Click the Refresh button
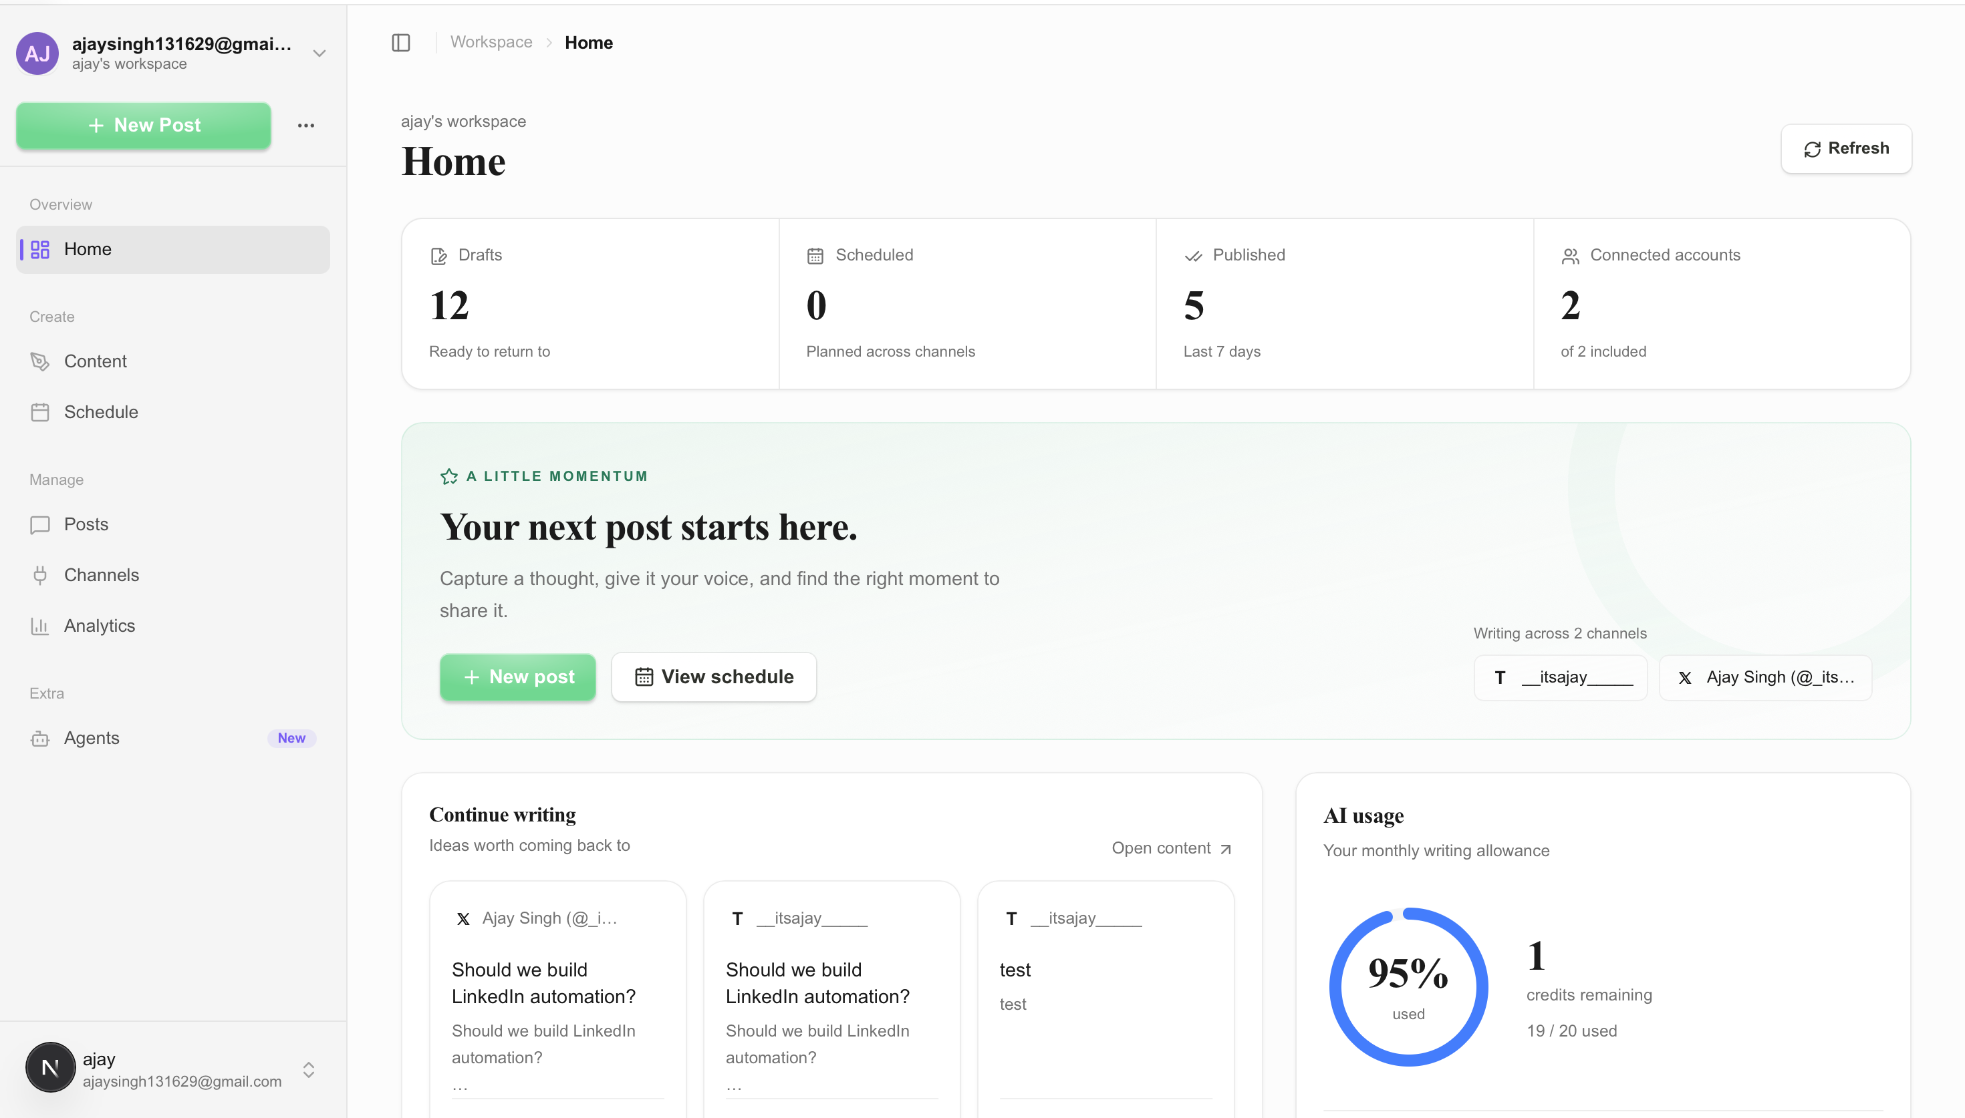This screenshot has width=1965, height=1118. (1846, 148)
